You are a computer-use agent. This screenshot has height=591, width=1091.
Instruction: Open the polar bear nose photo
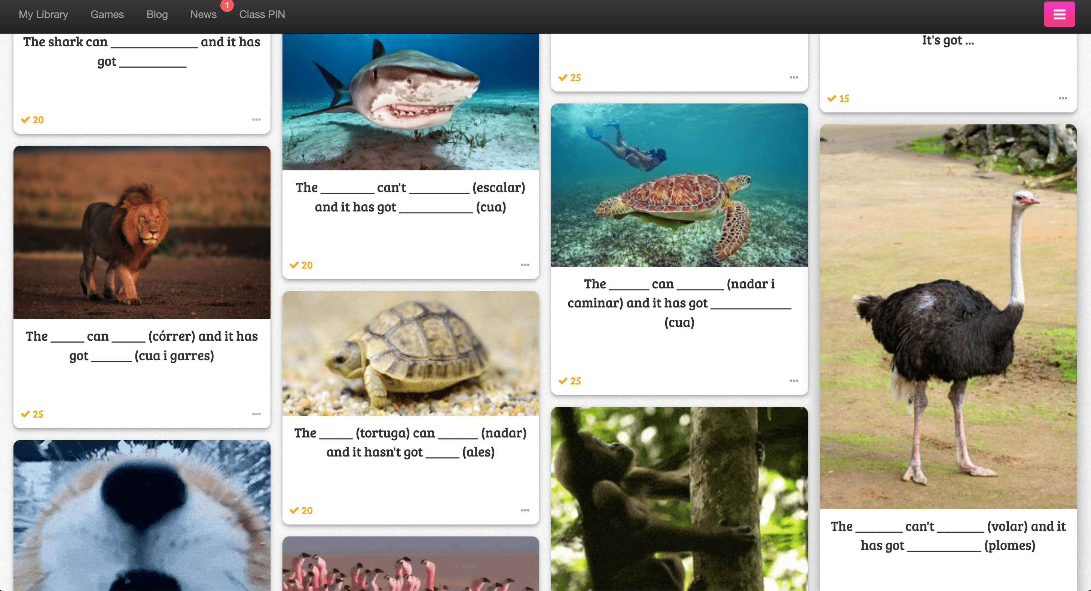point(142,515)
